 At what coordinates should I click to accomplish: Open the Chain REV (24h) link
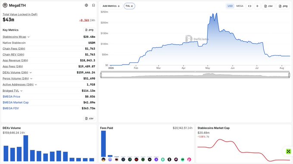[13, 55]
